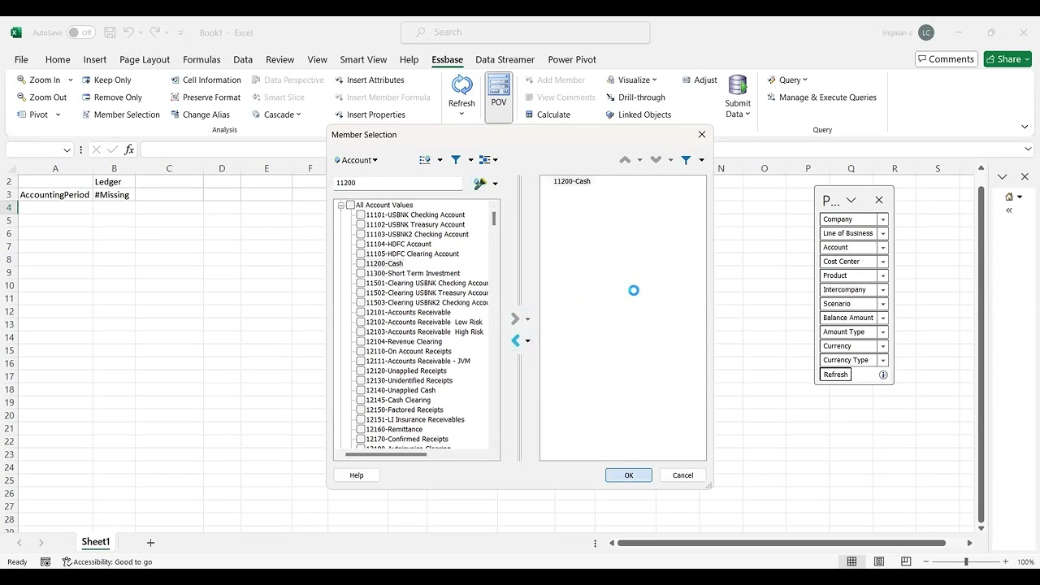Toggle the POV button in ribbon
Image resolution: width=1040 pixels, height=585 pixels.
tap(499, 97)
